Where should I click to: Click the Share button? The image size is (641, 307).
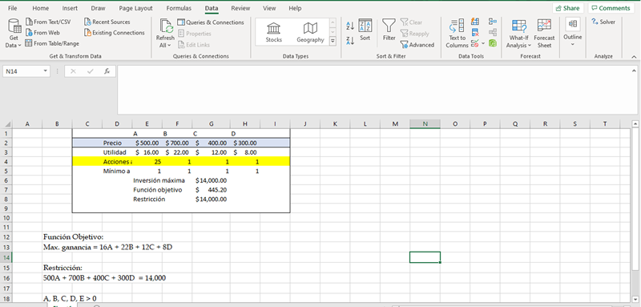[x=568, y=8]
